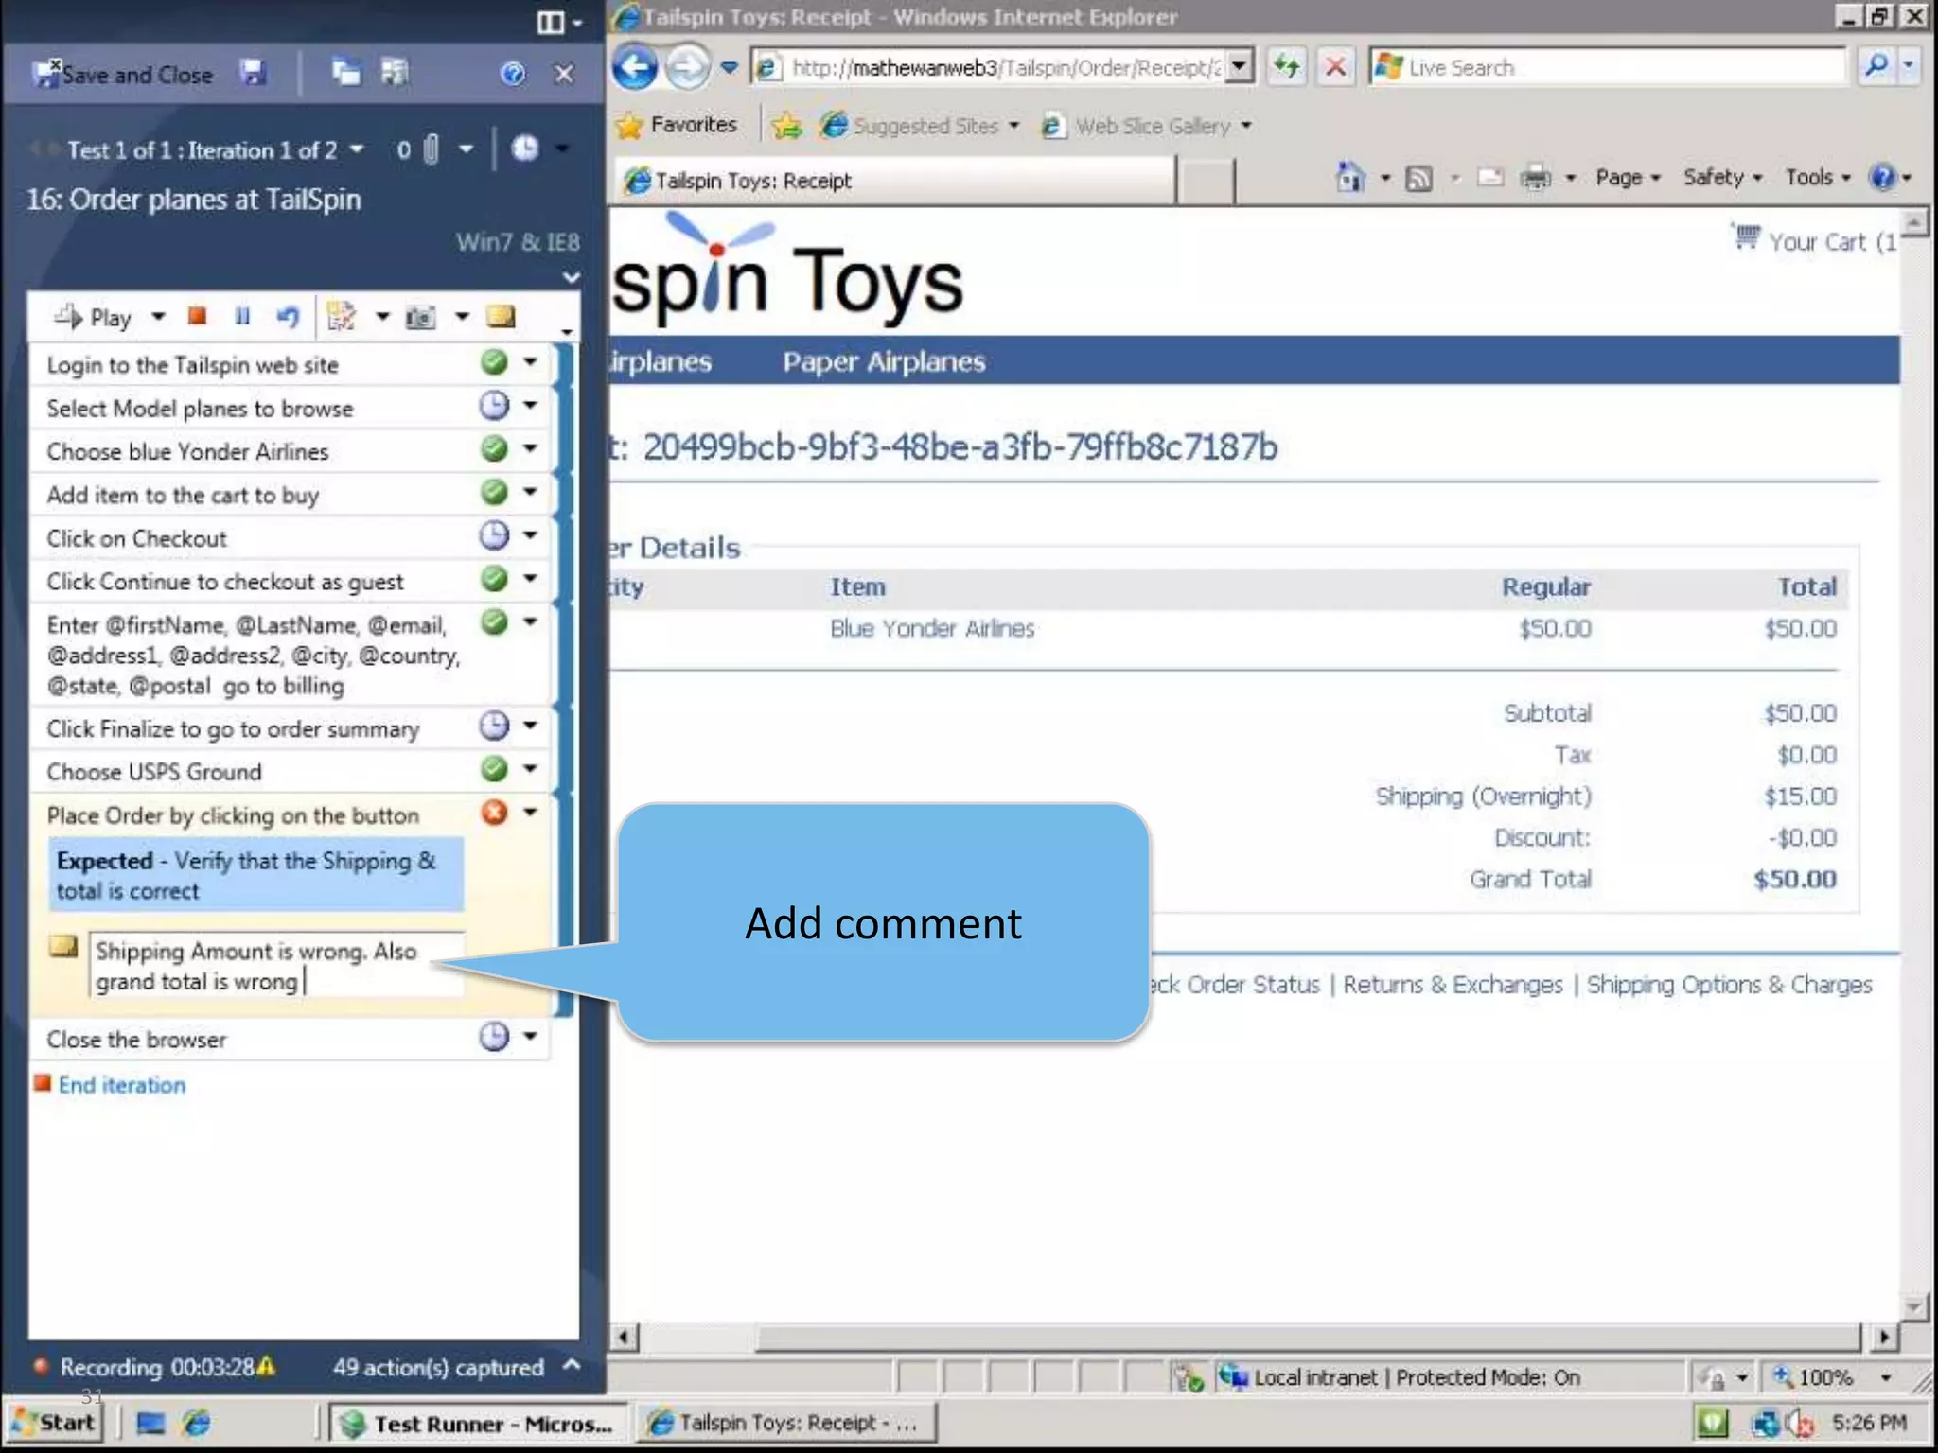Toggle pass status for Login to Tailspin step
Viewport: 1938px width, 1453px height.
(x=494, y=362)
